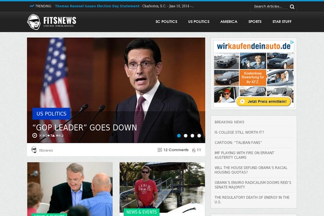Viewport: 324px width, 216px height.
Task: Click the Breaking News heading
Action: (230, 122)
